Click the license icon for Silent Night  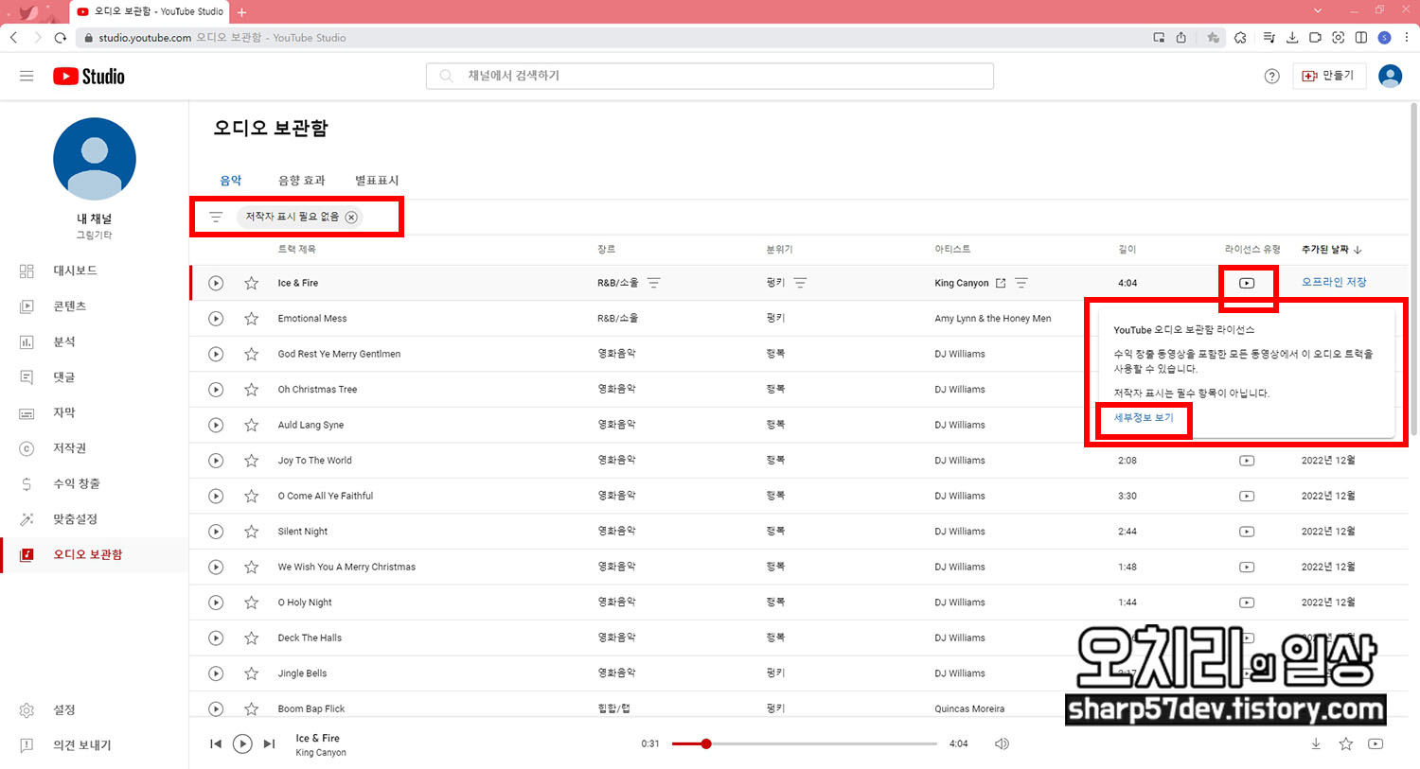click(1247, 532)
